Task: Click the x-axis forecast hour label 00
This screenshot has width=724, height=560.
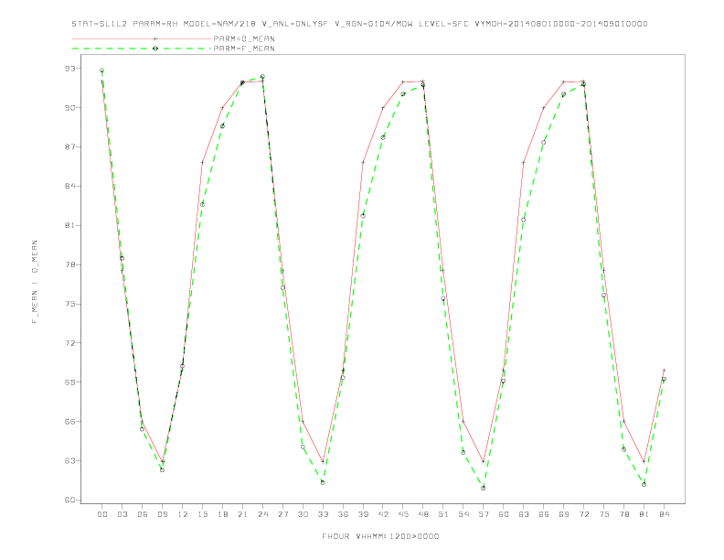Action: click(x=102, y=514)
